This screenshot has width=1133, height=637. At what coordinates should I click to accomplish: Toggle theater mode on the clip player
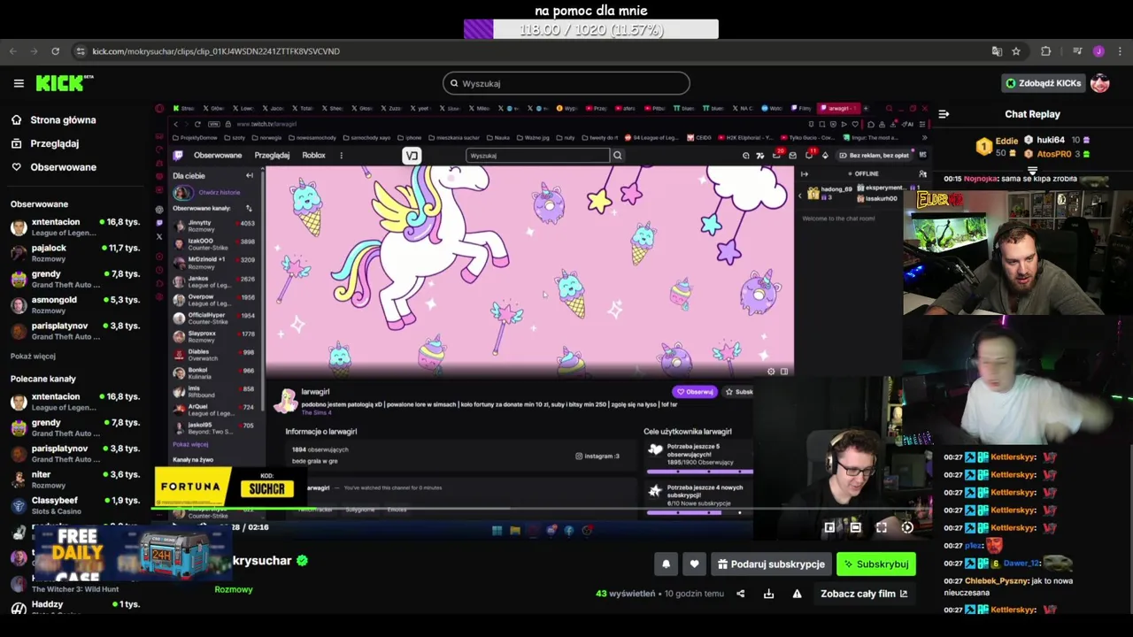coord(855,527)
